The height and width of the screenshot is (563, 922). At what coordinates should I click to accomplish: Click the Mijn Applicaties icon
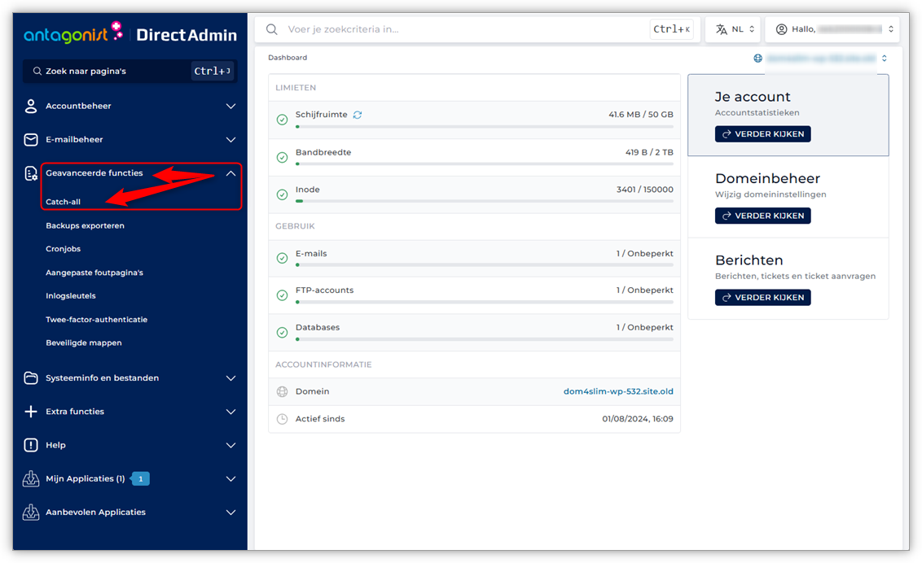[31, 479]
